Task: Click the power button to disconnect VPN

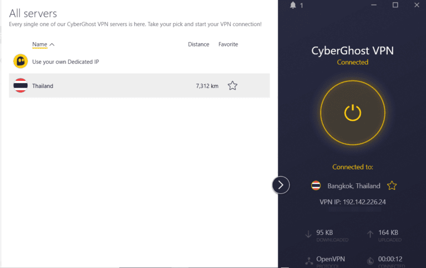Action: (352, 113)
